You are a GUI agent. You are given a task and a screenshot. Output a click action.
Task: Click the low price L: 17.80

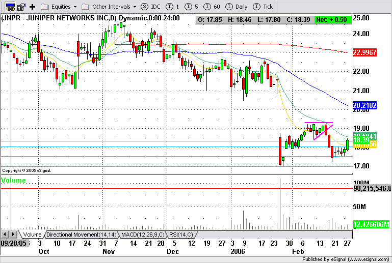coord(269,20)
